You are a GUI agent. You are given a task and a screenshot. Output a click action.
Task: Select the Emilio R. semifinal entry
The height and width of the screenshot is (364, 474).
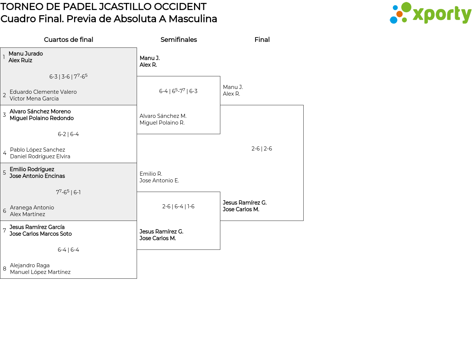point(159,177)
